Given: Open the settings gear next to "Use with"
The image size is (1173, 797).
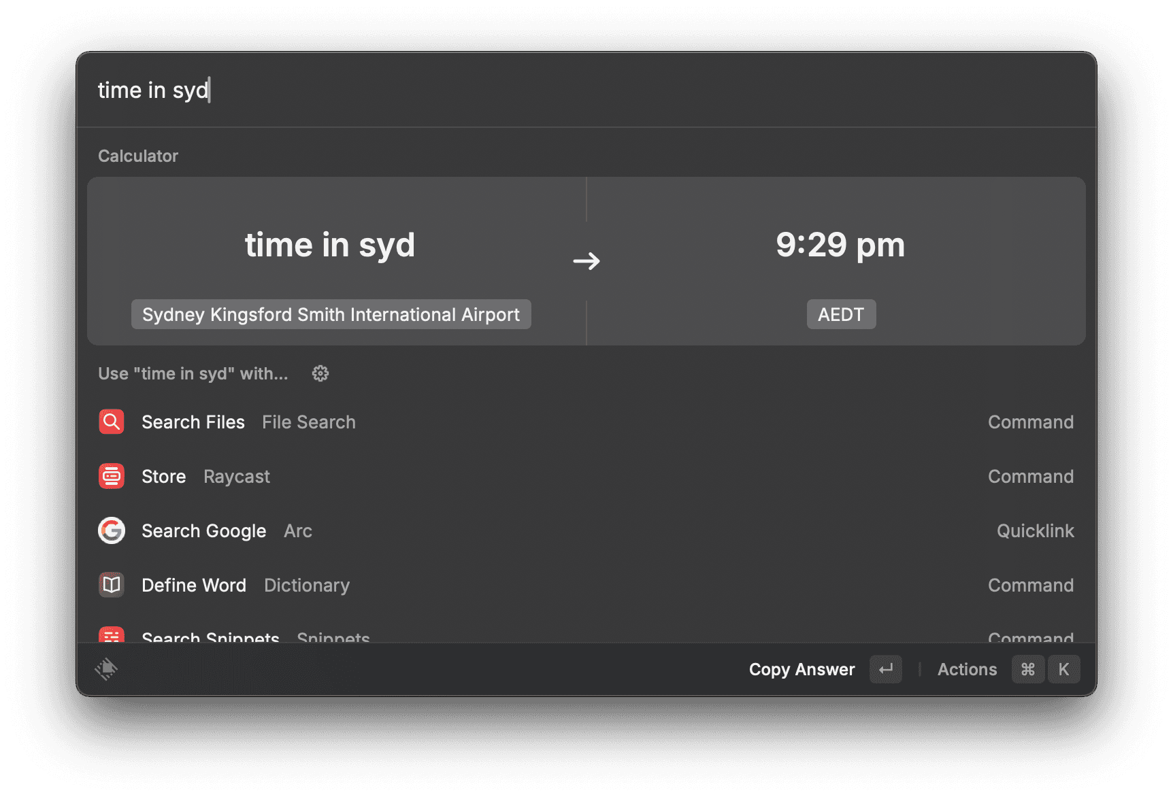Looking at the screenshot, I should 320,373.
